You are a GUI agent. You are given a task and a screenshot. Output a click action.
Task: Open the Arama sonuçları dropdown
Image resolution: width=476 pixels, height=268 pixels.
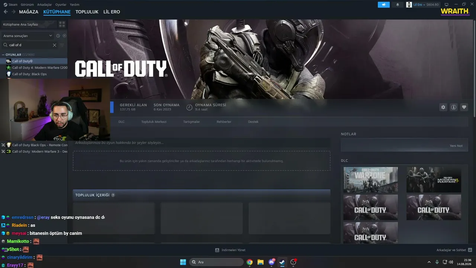[28, 36]
